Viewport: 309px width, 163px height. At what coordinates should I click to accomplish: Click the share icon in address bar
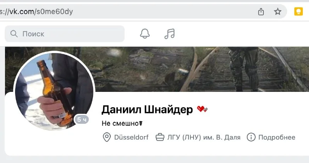[261, 12]
